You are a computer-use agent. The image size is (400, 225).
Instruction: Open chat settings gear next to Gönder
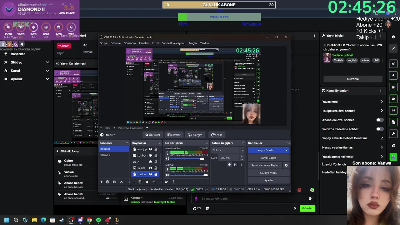(294, 208)
